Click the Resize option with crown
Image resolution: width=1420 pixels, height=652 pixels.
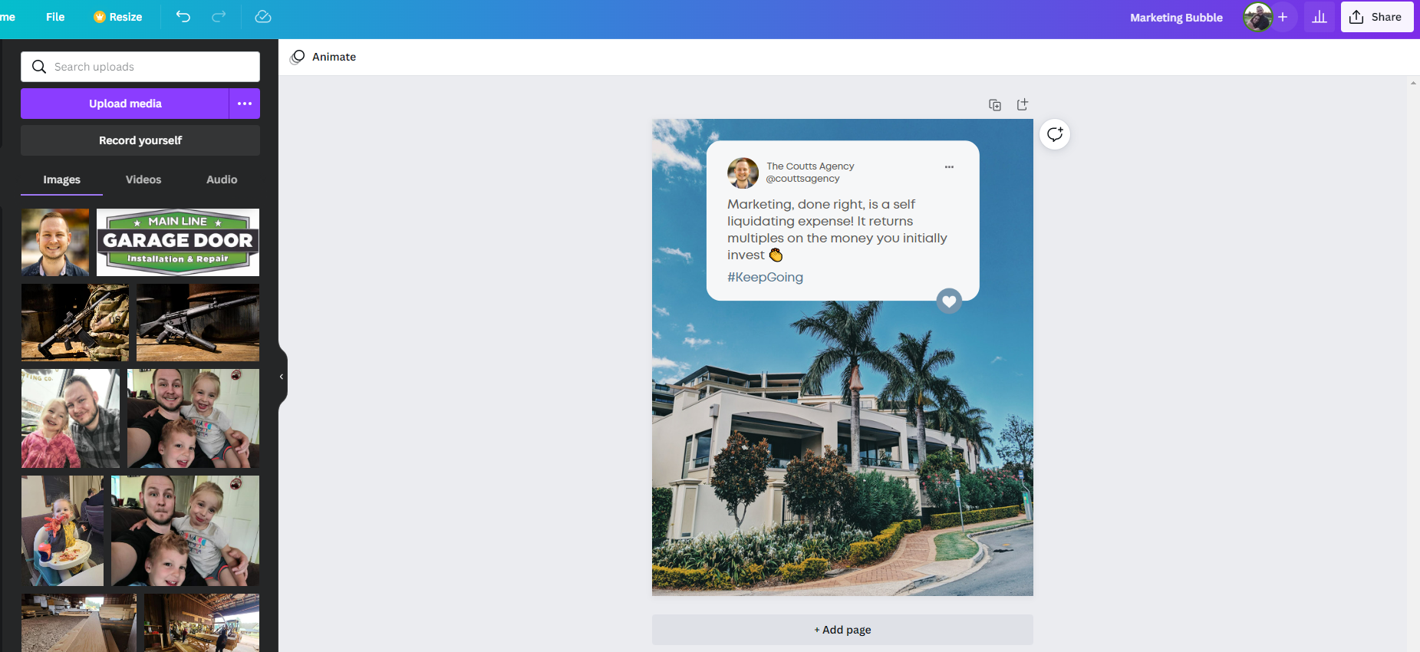coord(118,17)
